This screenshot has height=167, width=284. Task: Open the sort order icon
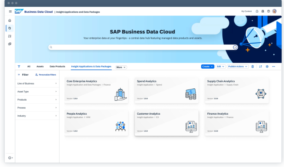point(261,67)
